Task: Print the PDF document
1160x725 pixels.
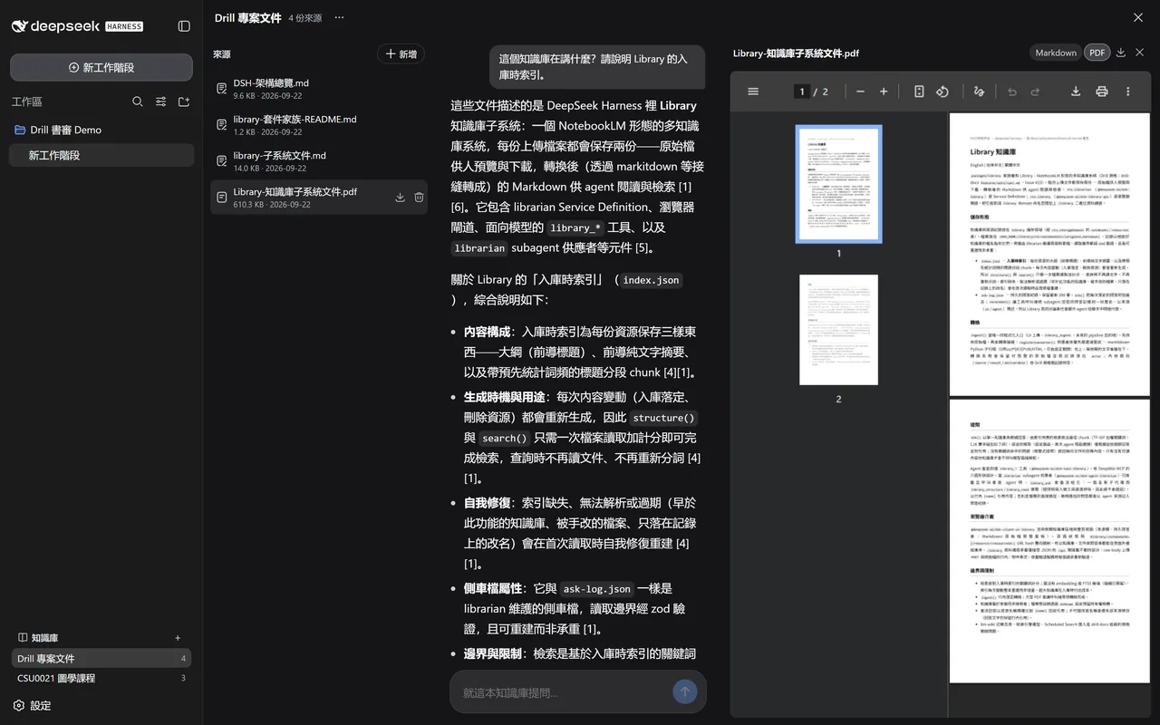Action: (1102, 92)
